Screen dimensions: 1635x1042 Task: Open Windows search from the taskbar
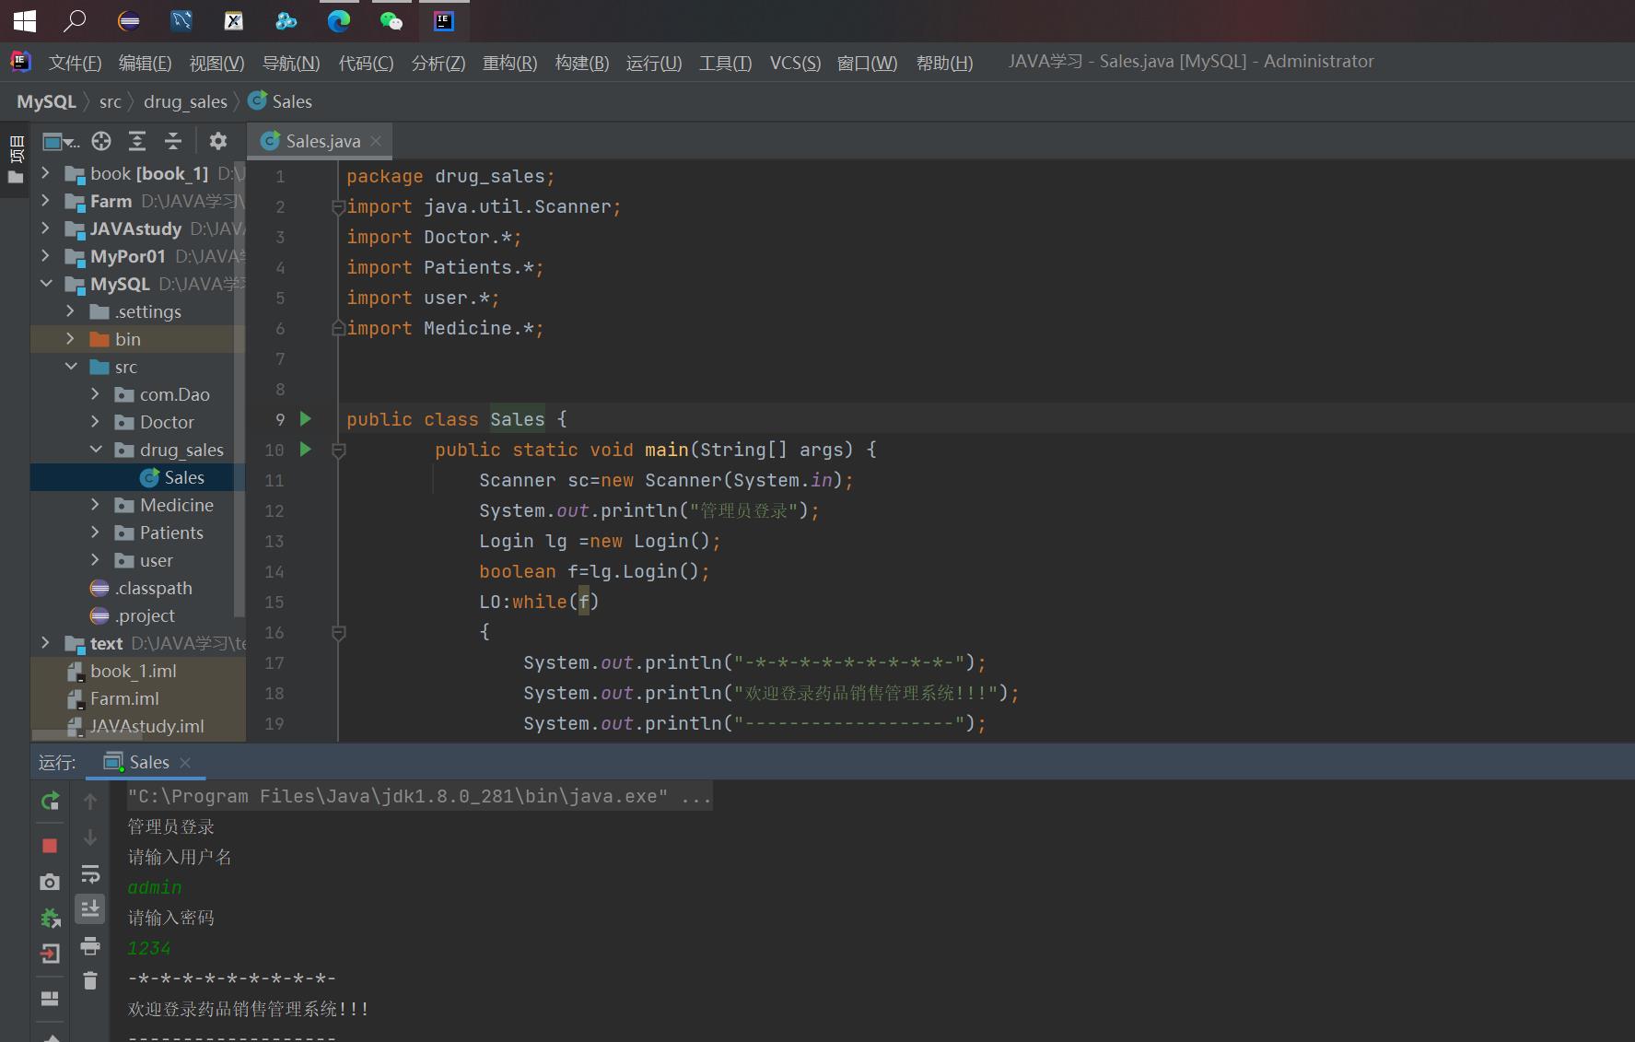pyautogui.click(x=76, y=20)
